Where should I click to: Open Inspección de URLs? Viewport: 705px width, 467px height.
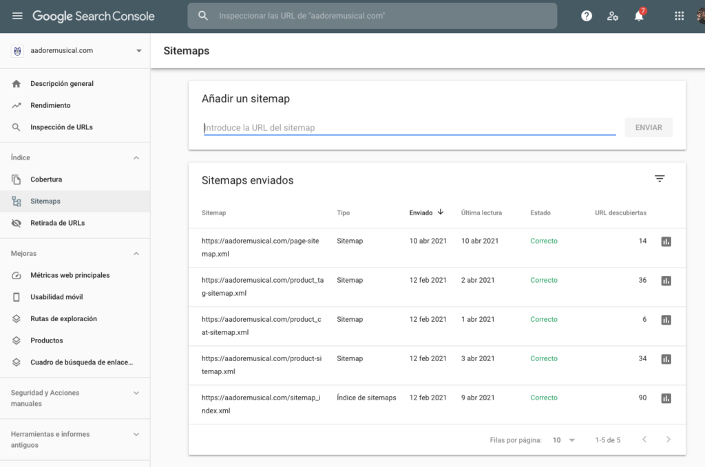coord(61,127)
